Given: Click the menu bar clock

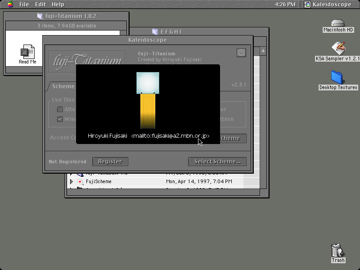Looking at the screenshot, I should coord(285,4).
